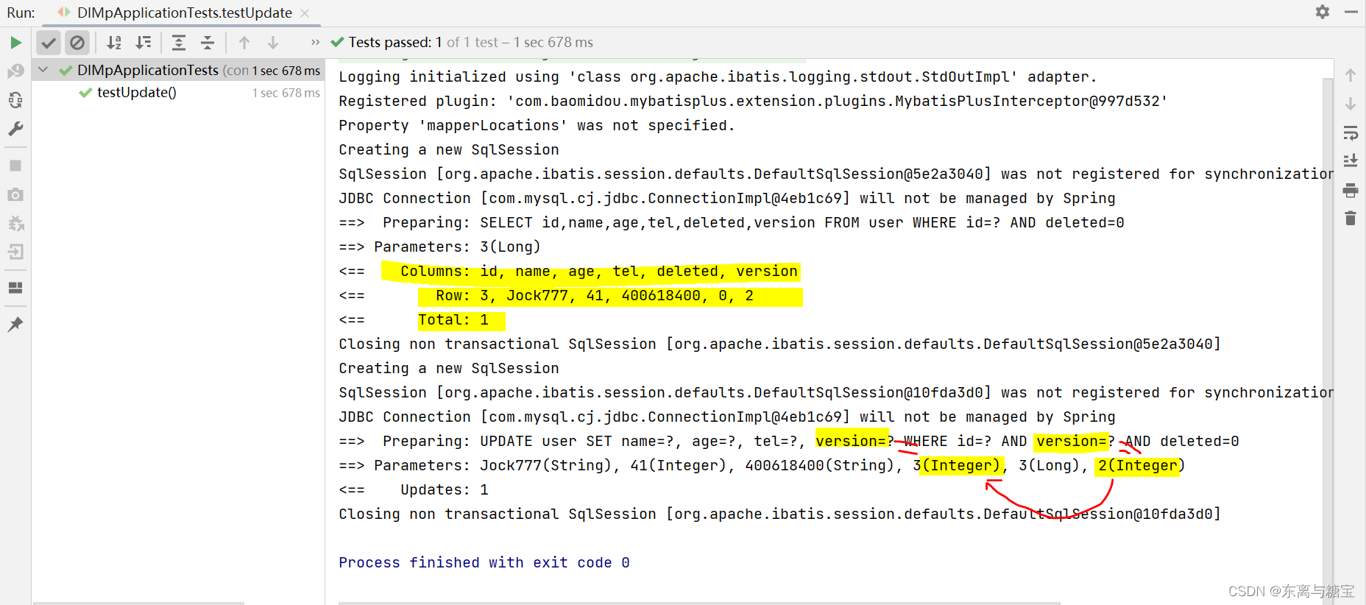
Task: Toggle the show ignored tests button
Action: click(77, 43)
